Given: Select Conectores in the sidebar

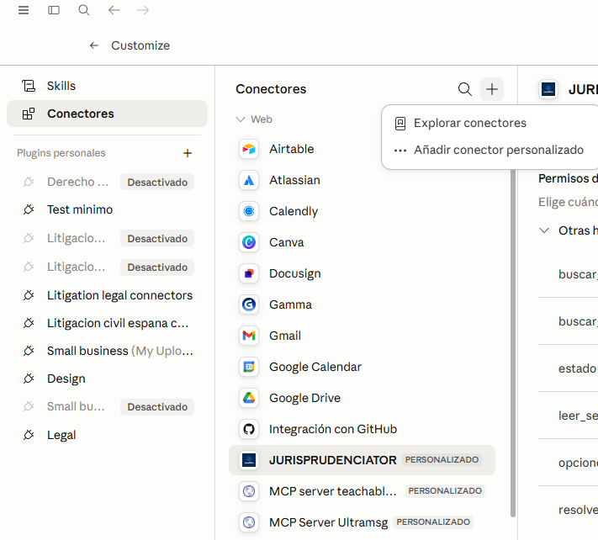Looking at the screenshot, I should tap(107, 114).
